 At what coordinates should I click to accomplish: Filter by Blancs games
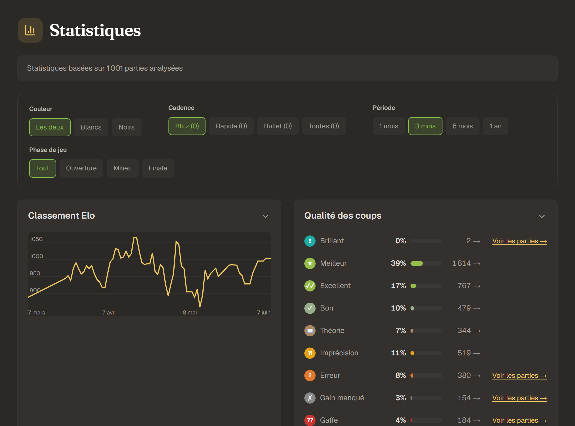point(91,127)
